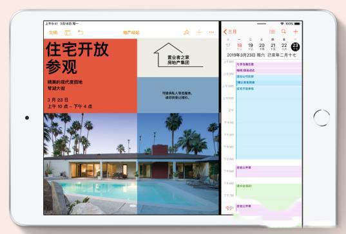Tap the Pages insert plus icon
The image size is (346, 234).
(x=199, y=33)
